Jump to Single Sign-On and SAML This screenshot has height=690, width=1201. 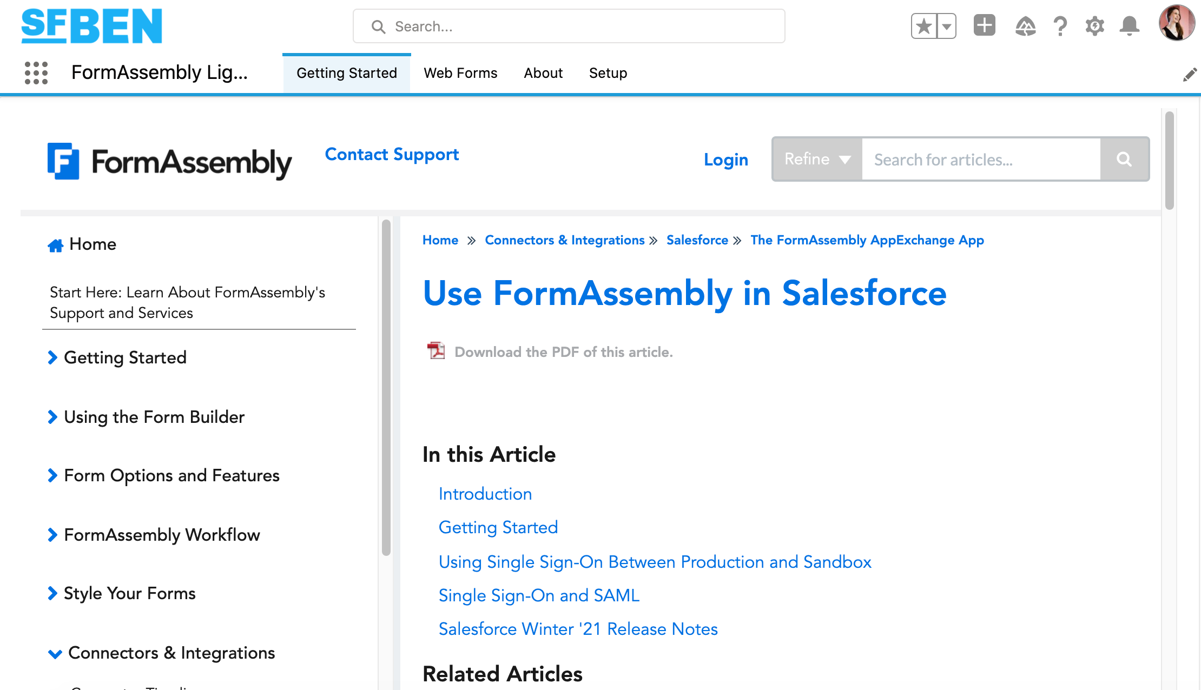pyautogui.click(x=539, y=595)
